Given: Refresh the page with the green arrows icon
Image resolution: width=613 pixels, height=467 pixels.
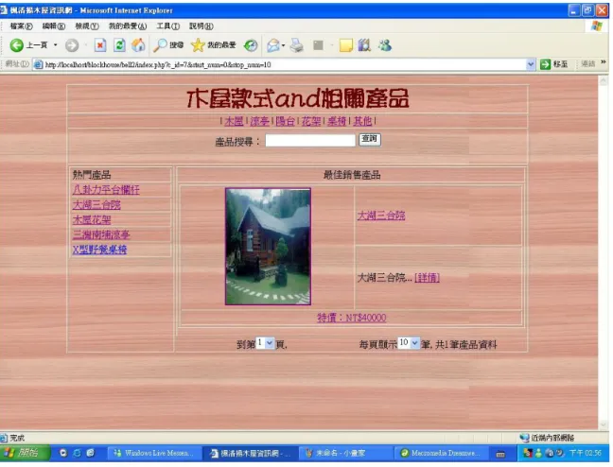Looking at the screenshot, I should pos(119,45).
